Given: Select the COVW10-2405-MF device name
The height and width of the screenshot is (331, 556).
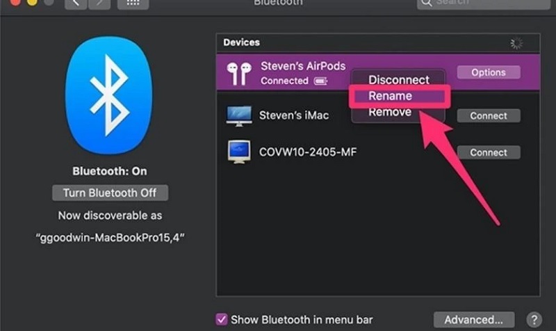Looking at the screenshot, I should (308, 151).
